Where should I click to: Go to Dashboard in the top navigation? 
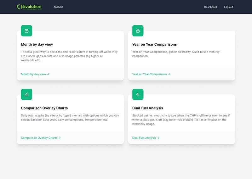coord(210,7)
